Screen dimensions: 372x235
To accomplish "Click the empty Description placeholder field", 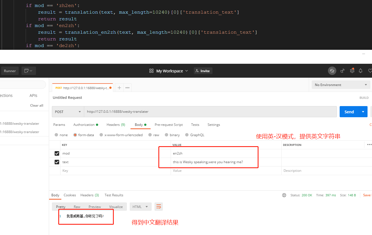I will [327, 171].
